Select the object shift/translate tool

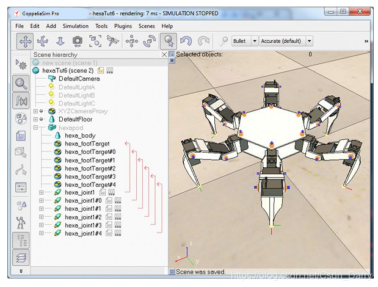(131, 41)
